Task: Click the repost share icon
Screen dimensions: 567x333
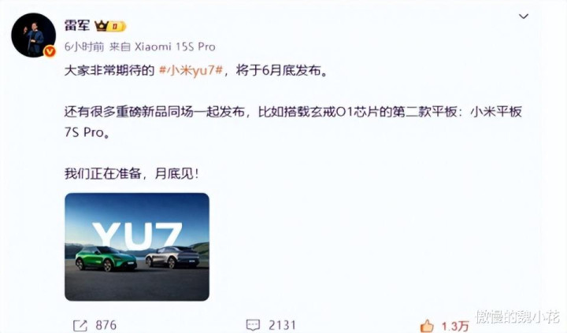Action: [x=80, y=325]
